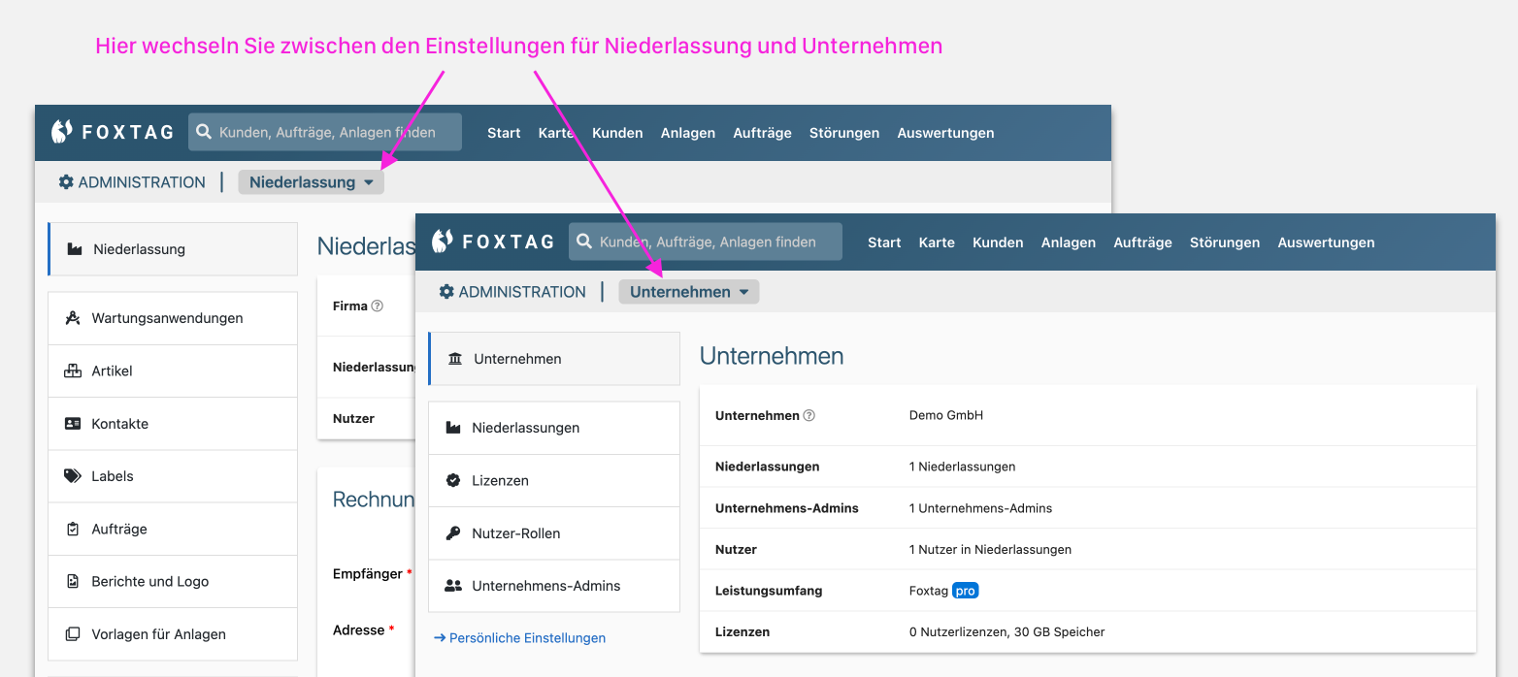This screenshot has width=1518, height=677.
Task: Click the Artikel boxes icon
Action: tap(72, 371)
